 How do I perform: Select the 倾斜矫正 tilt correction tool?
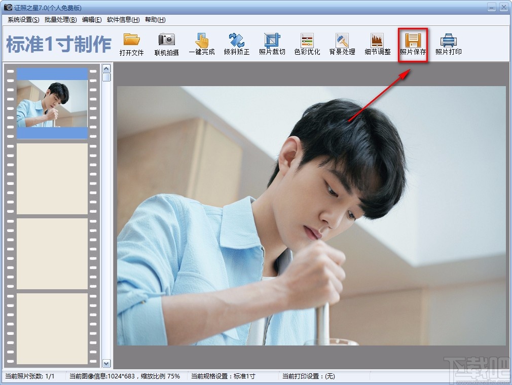pyautogui.click(x=237, y=45)
